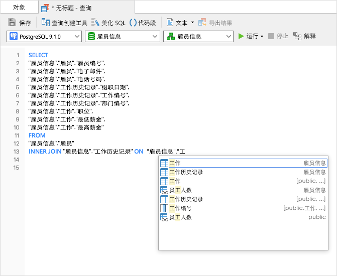This screenshot has height=276, width=337.
Task: Choose 工作历史记录 suggestion tagged [public, ...]
Action: [x=244, y=199]
